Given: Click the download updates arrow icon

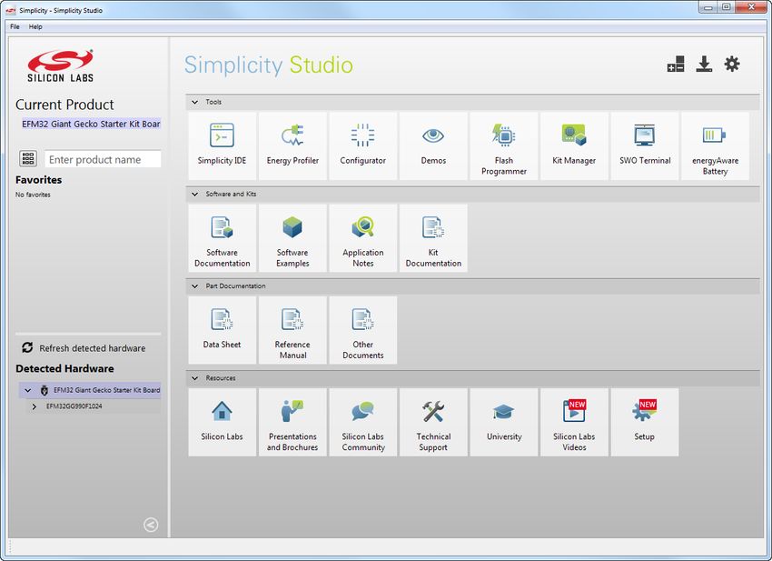Looking at the screenshot, I should pos(704,64).
